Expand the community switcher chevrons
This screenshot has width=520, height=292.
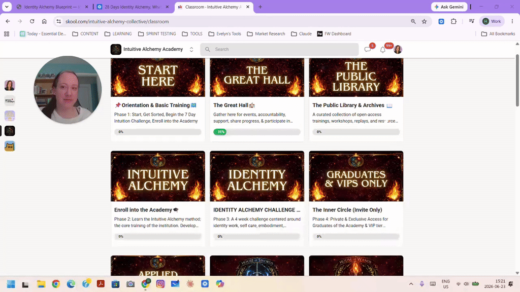pyautogui.click(x=191, y=49)
